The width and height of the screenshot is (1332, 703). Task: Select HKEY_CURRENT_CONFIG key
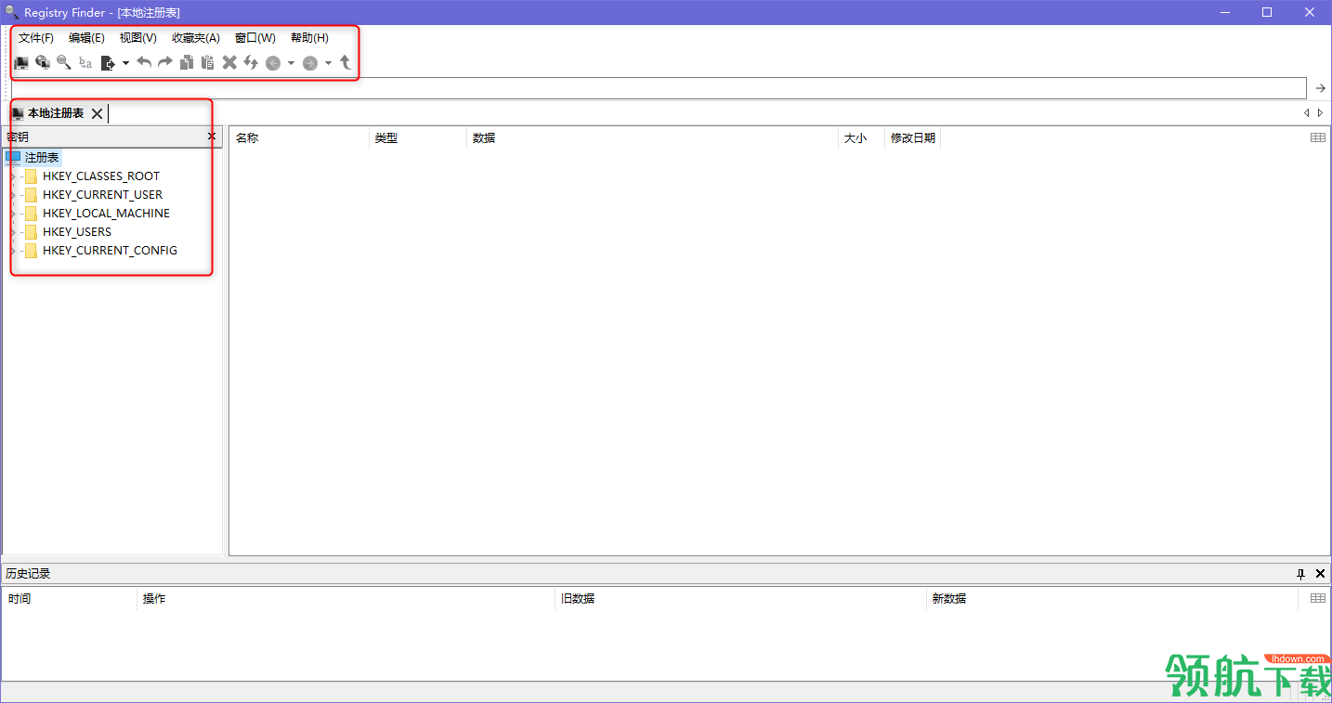click(110, 251)
